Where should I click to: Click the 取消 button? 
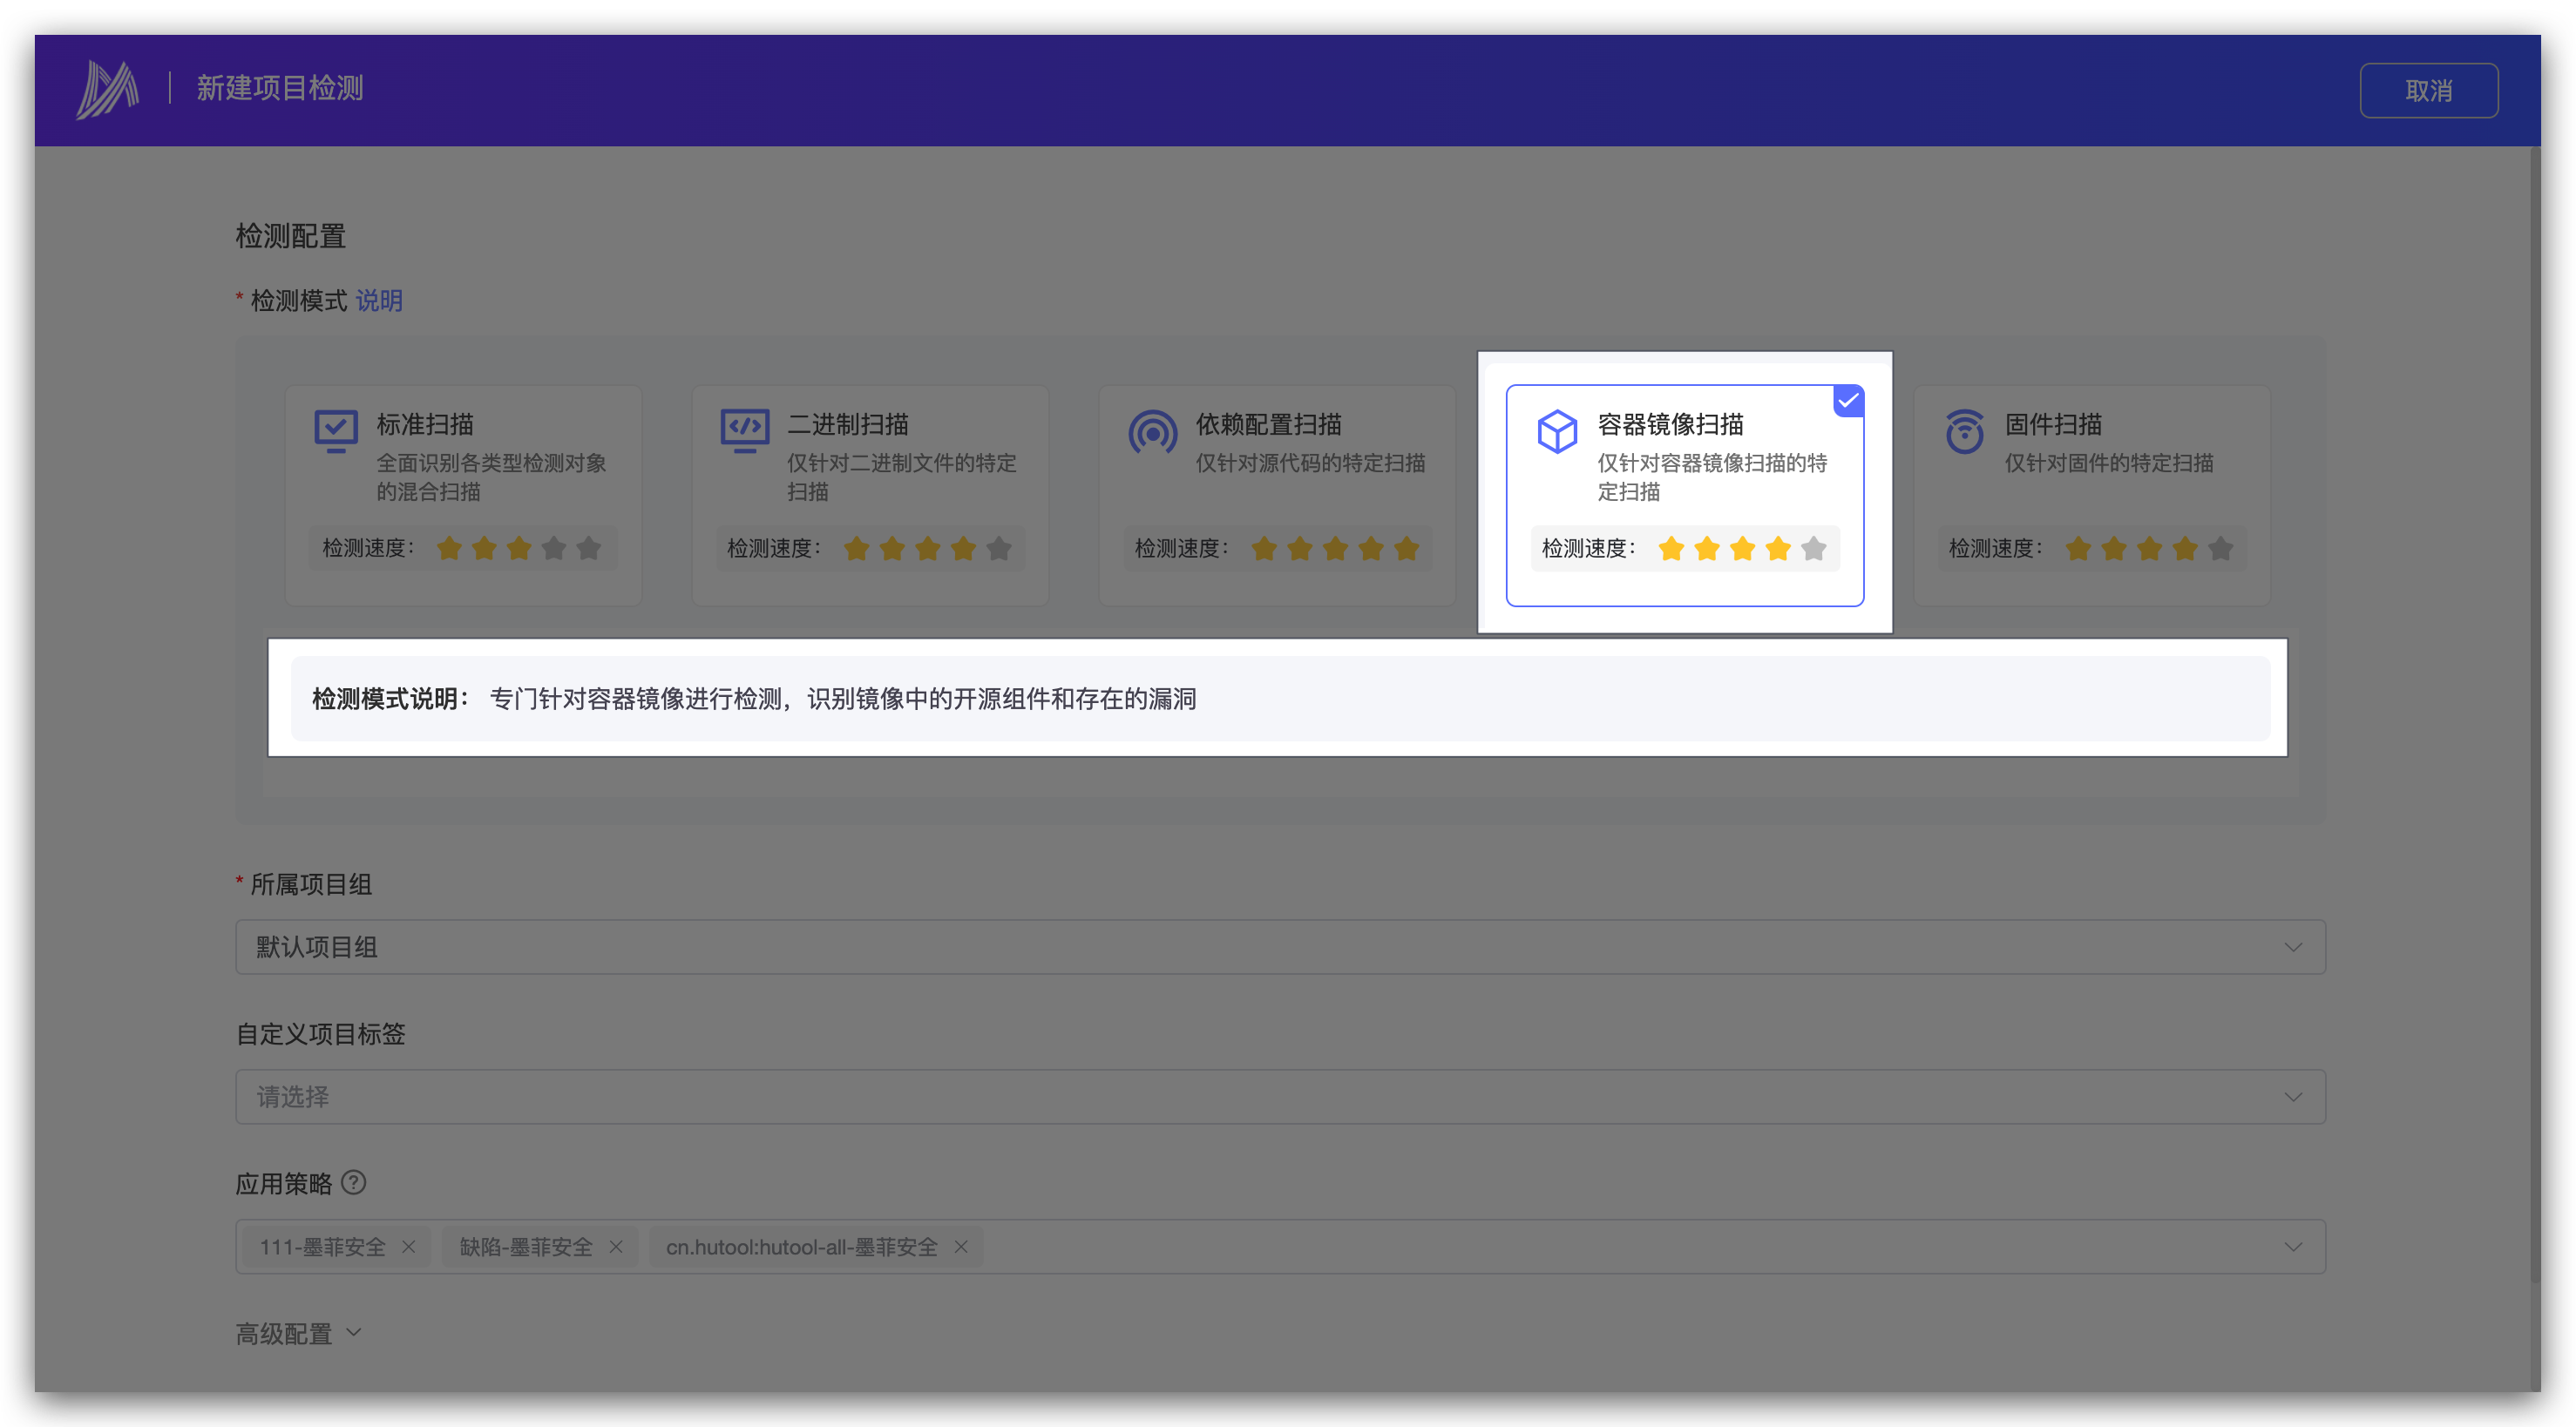coord(2428,90)
